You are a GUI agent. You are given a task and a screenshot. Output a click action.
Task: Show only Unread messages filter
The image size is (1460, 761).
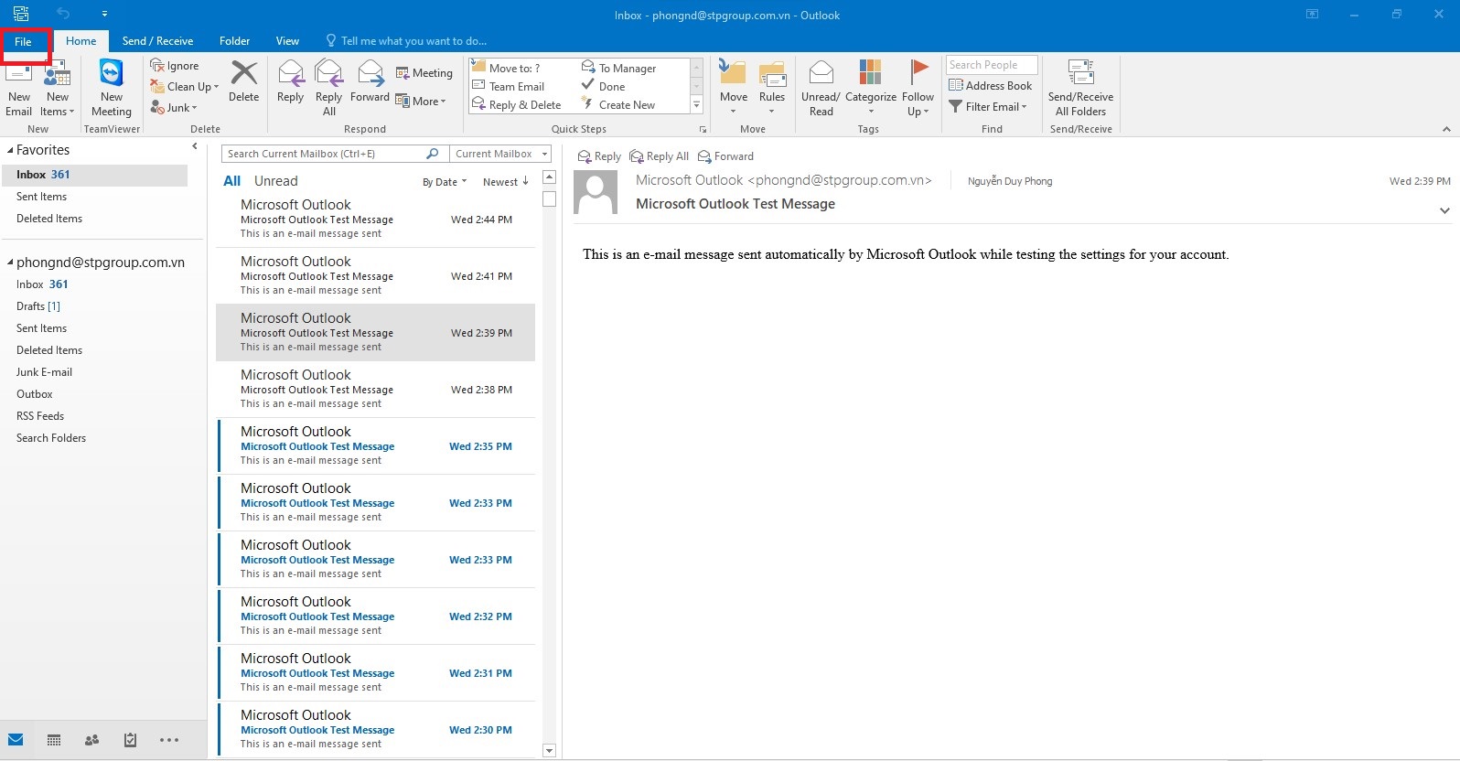tap(275, 181)
